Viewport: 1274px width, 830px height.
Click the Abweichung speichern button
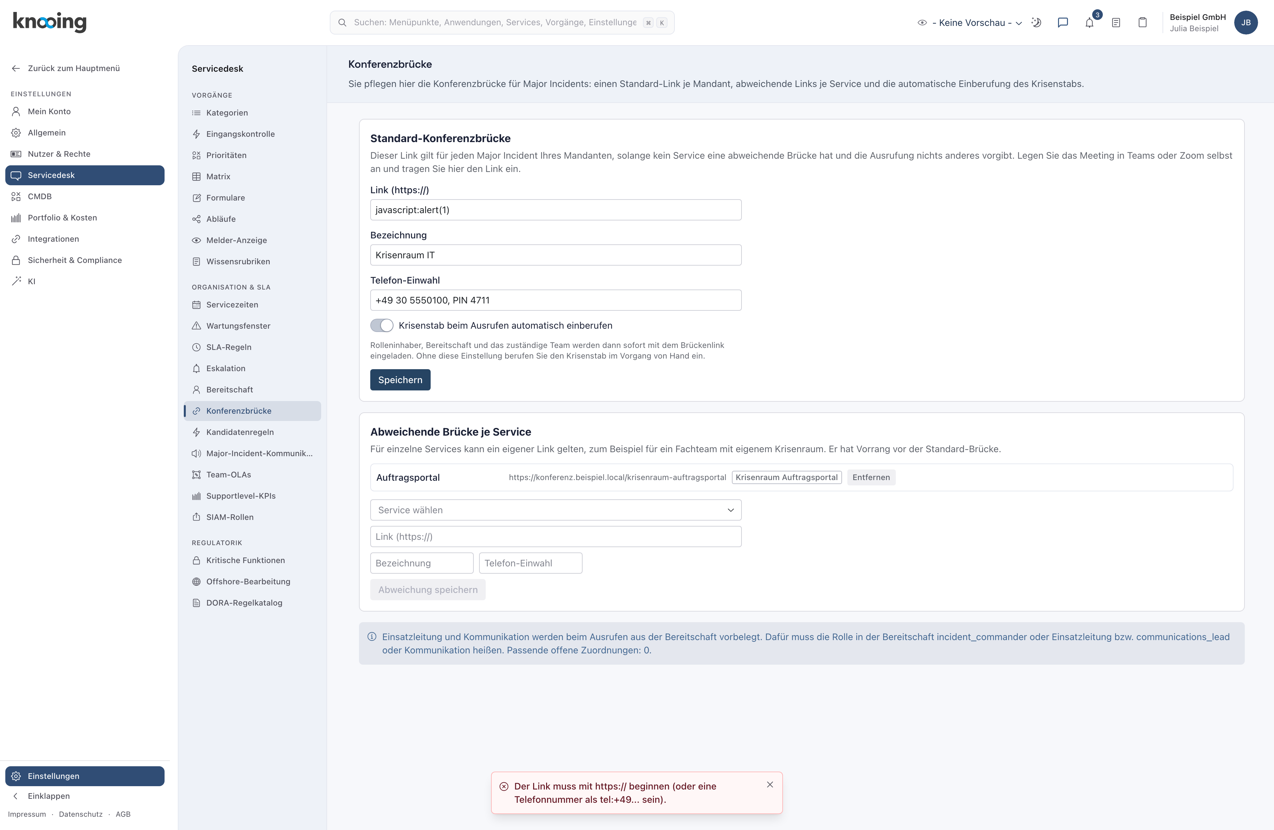428,589
